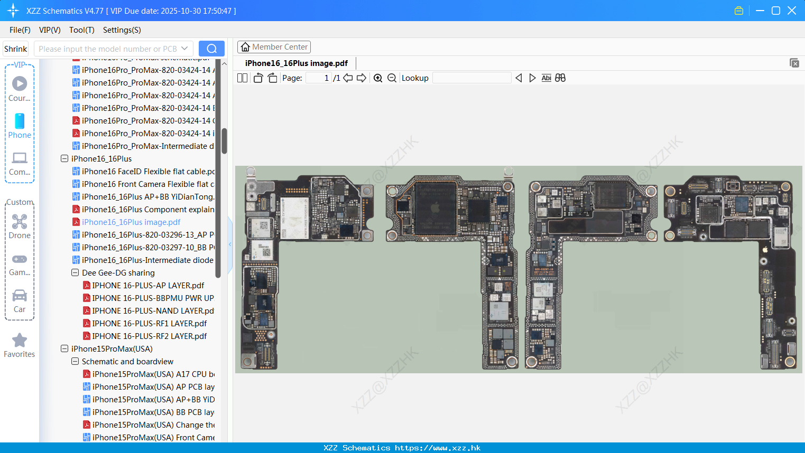805x453 pixels.
Task: Open Favorites star in sidebar
Action: [20, 345]
